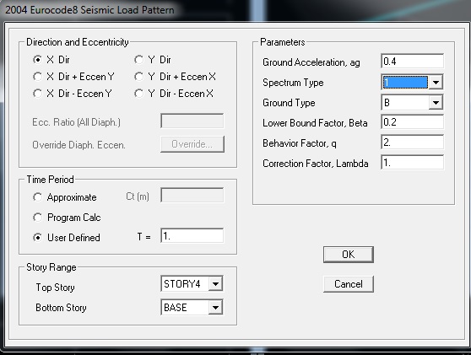Click the Lower Bound Factor, Beta label

pyautogui.click(x=315, y=123)
